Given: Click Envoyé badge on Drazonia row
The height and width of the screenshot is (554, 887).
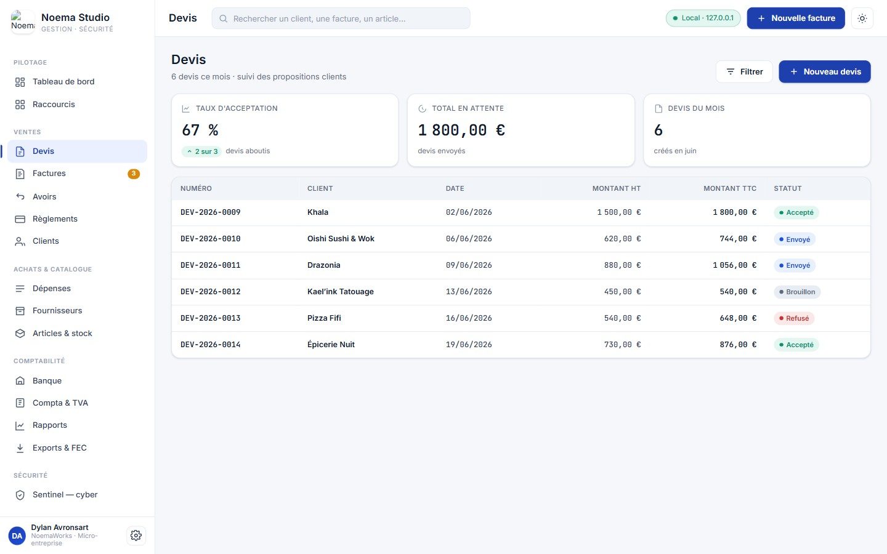Looking at the screenshot, I should (795, 266).
